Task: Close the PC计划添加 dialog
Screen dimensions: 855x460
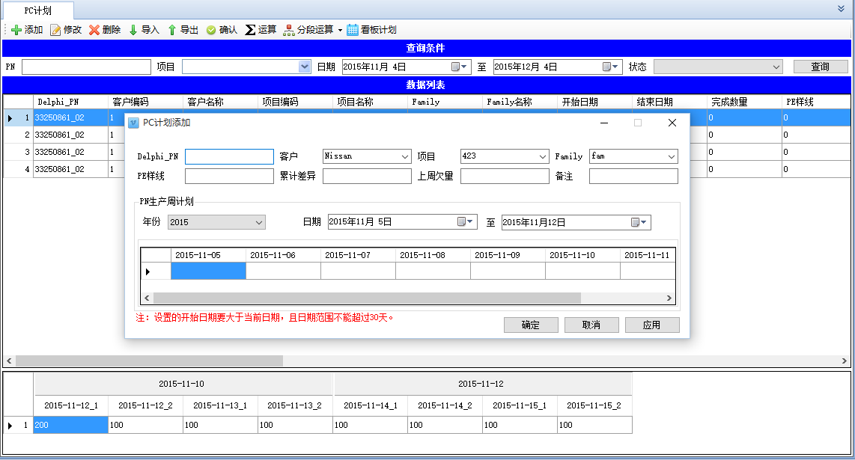Action: 672,123
